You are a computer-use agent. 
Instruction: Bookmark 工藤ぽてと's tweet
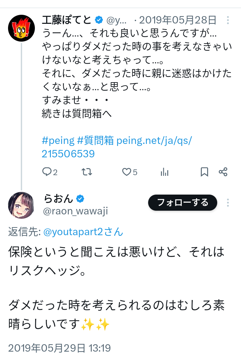point(204,172)
